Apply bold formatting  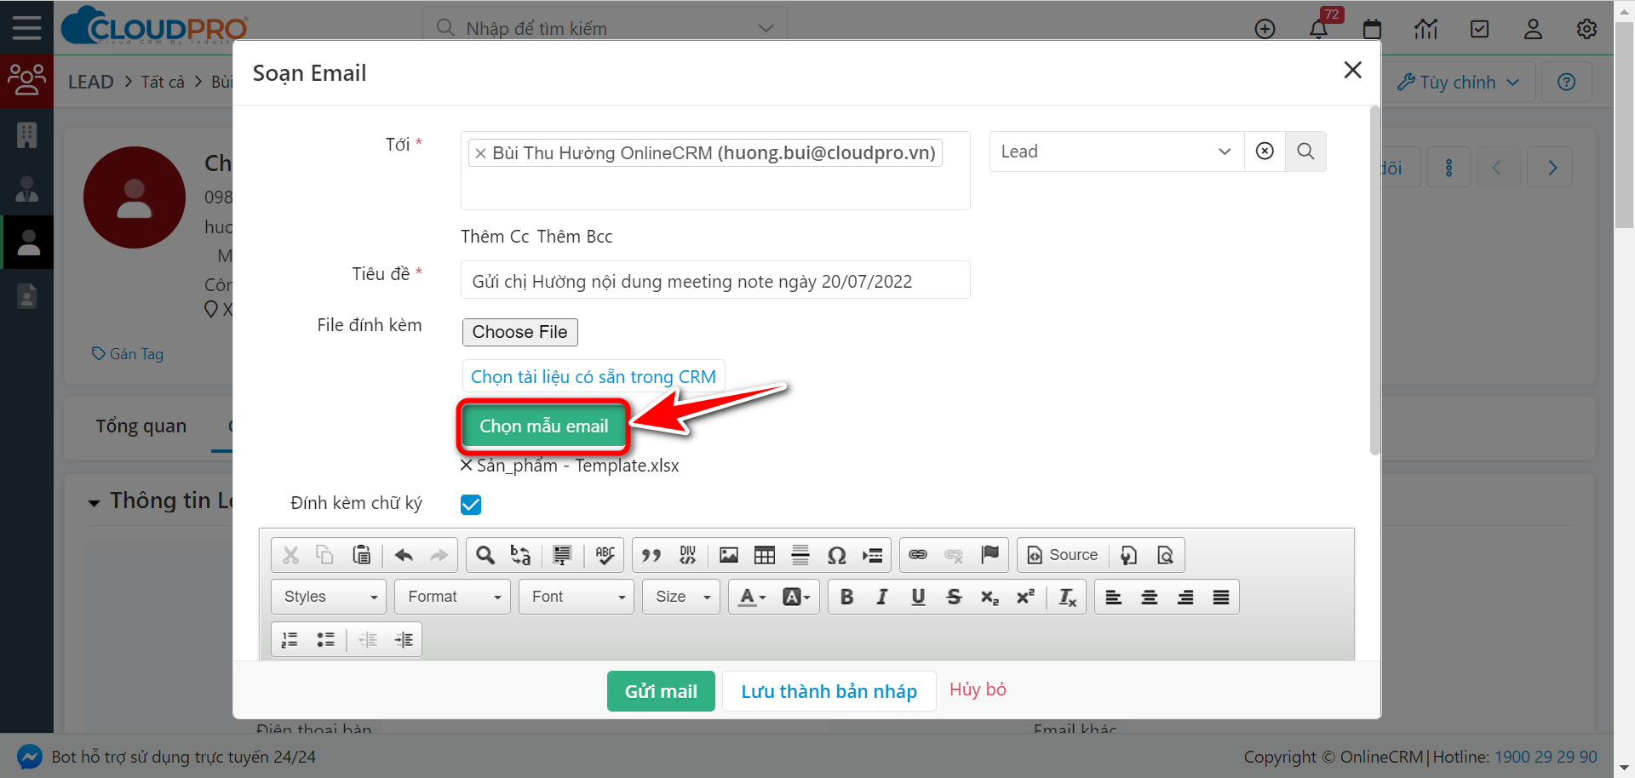point(846,597)
